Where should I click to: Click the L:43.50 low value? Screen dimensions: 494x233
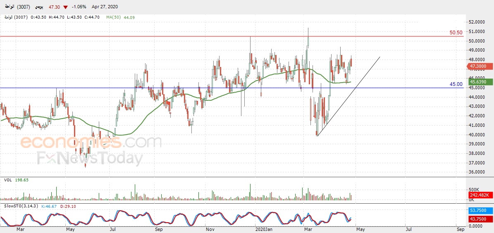coord(74,17)
